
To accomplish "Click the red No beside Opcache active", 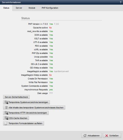I will click(x=50, y=28).
